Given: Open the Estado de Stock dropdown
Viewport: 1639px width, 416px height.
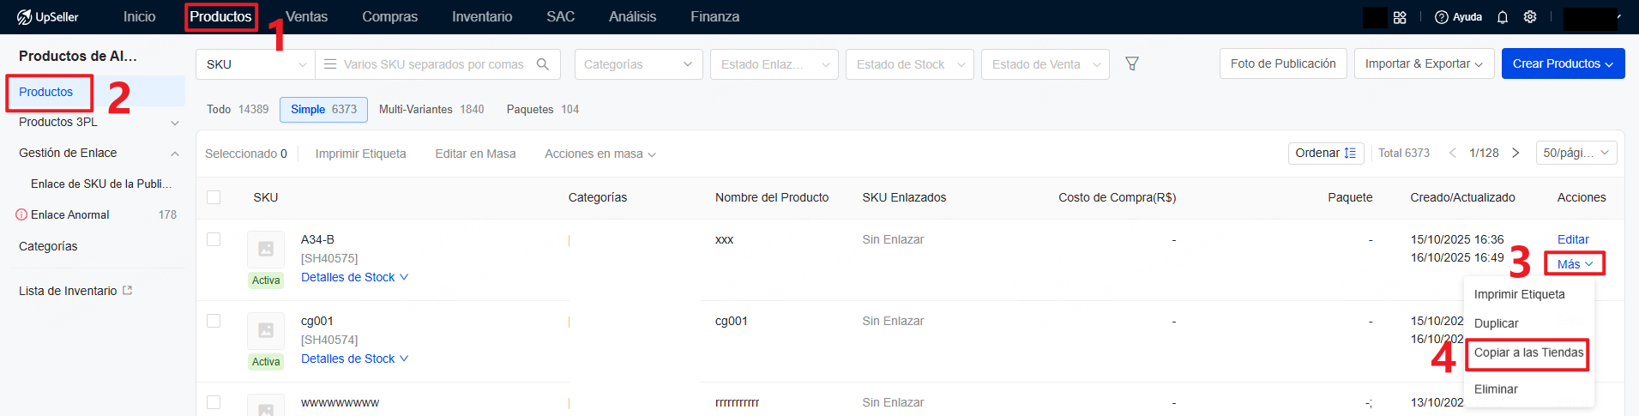Looking at the screenshot, I should 909,64.
